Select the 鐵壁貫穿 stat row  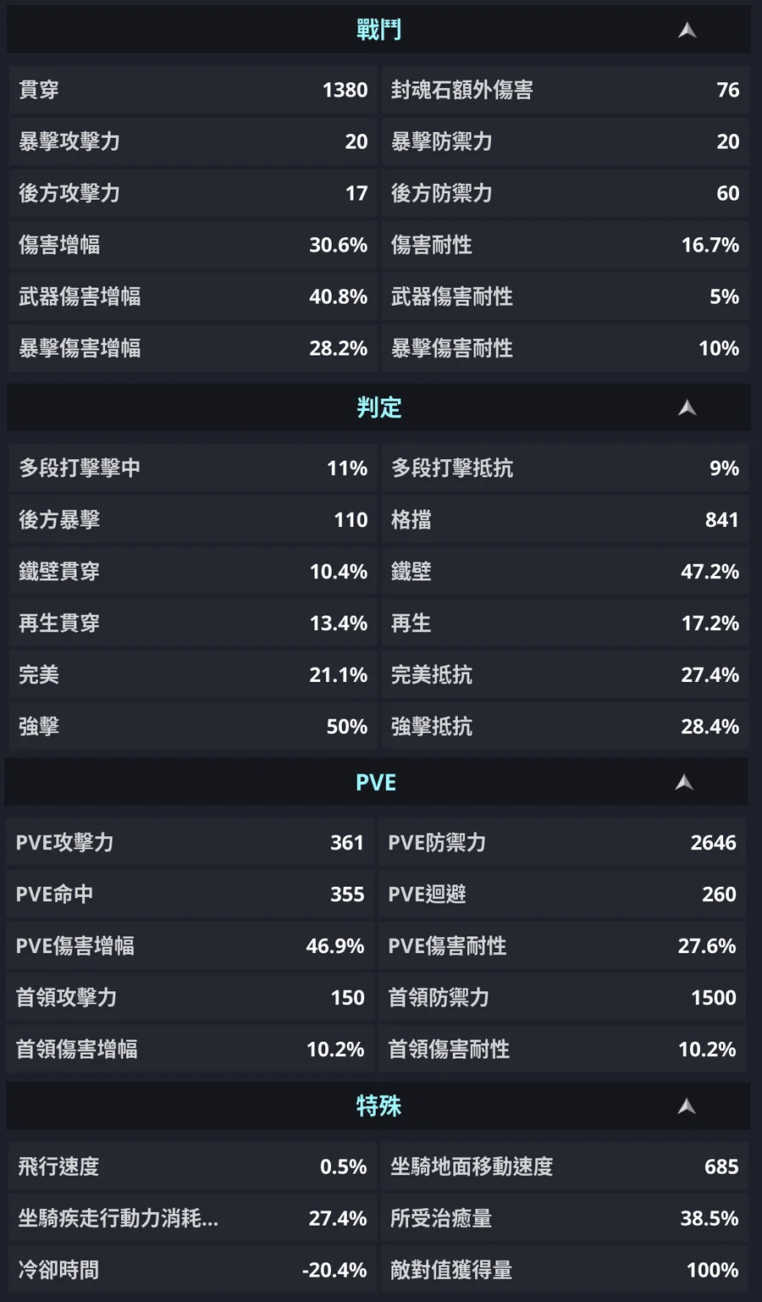[193, 572]
